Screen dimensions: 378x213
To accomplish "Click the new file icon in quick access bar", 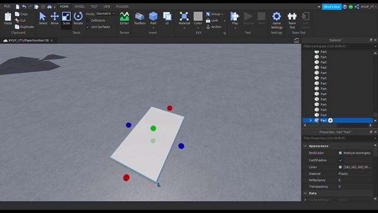I will 18,7.
